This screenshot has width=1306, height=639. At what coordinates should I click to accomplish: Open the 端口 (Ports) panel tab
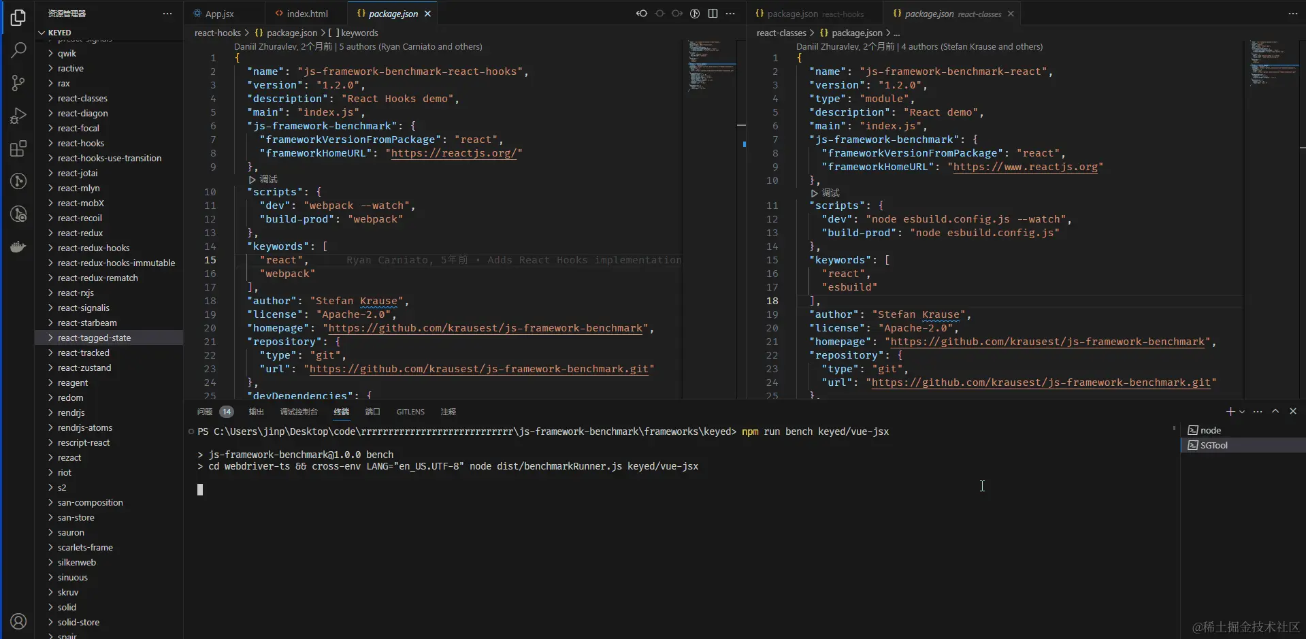[372, 412]
